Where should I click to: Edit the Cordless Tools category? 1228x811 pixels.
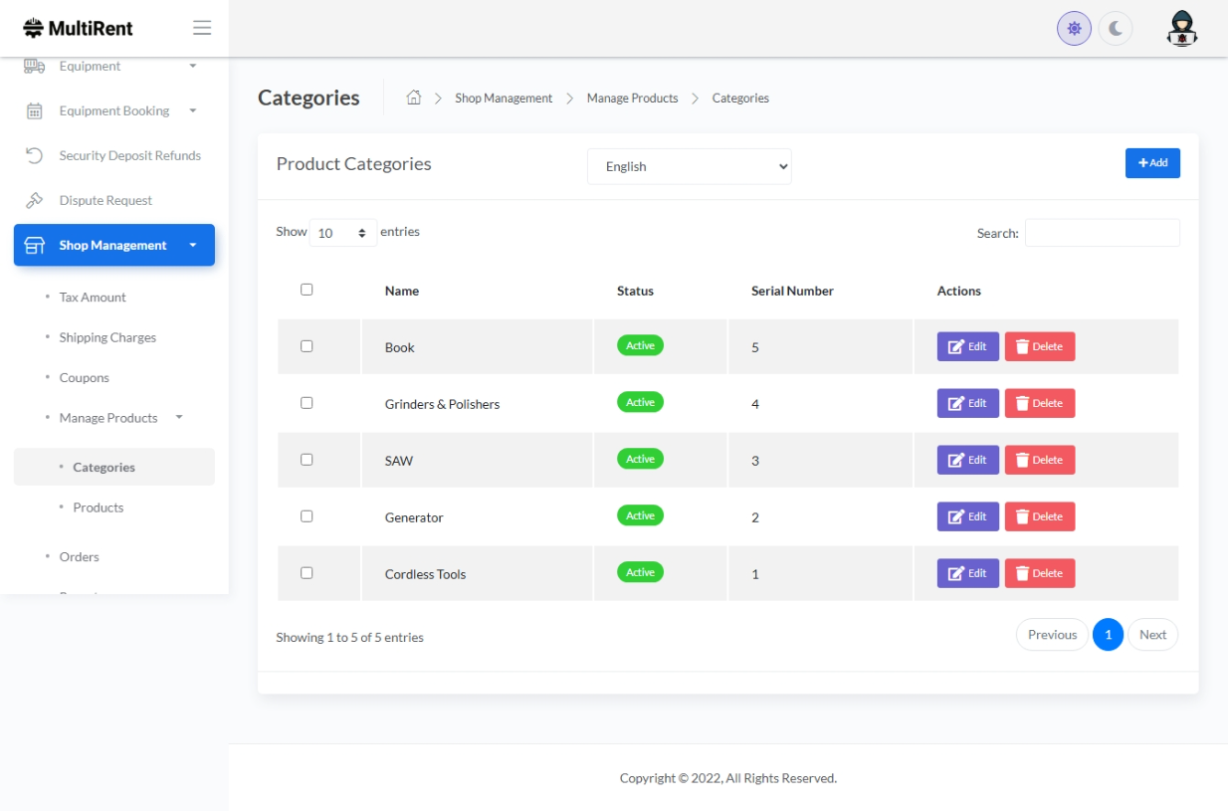coord(967,573)
